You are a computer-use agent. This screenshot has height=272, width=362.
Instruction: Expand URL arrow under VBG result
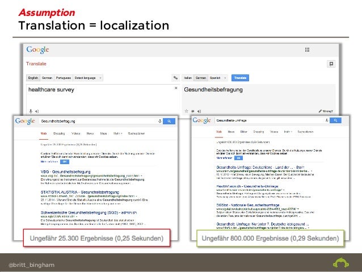pyautogui.click(x=141, y=176)
